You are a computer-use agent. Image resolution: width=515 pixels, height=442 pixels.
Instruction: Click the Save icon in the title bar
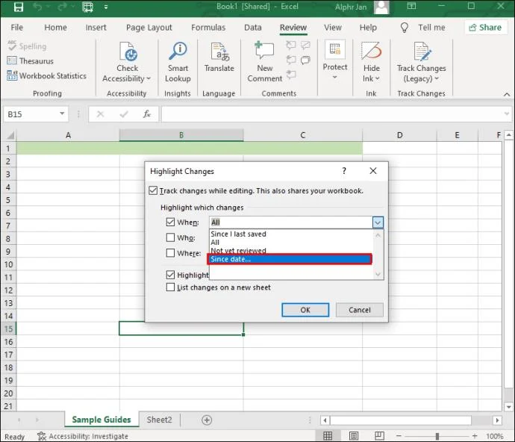[x=19, y=7]
